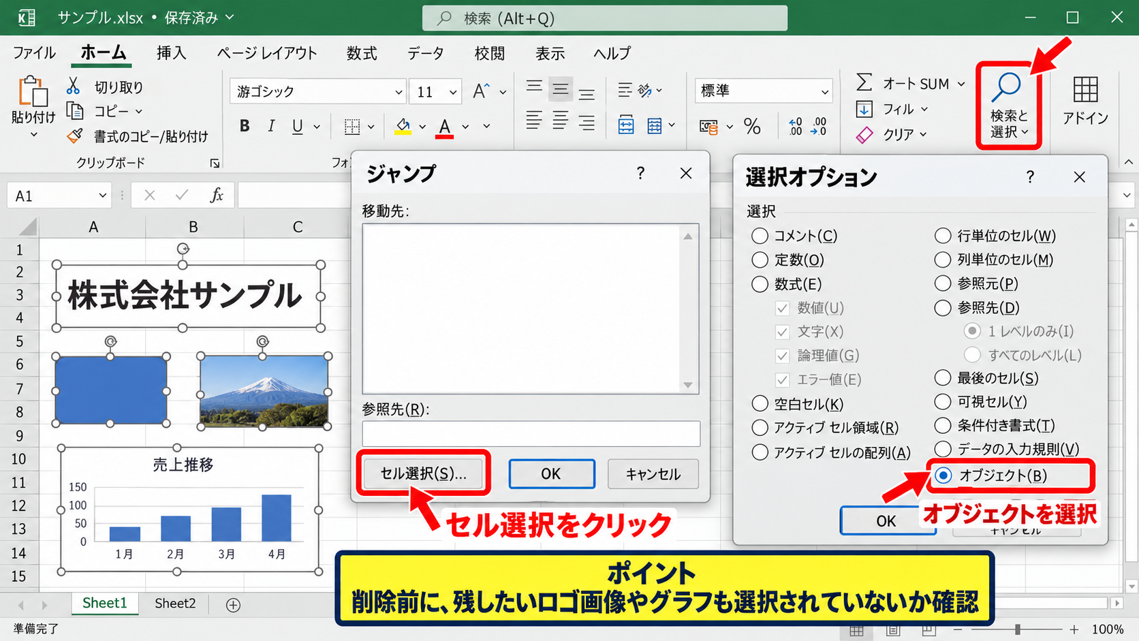Expand the Name Box dropdown
This screenshot has width=1139, height=641.
103,196
